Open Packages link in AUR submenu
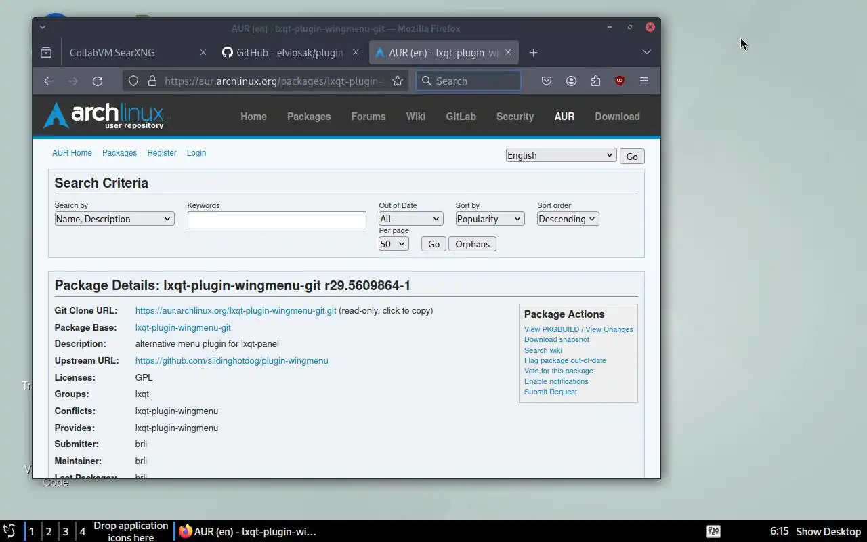The image size is (867, 542). (119, 153)
